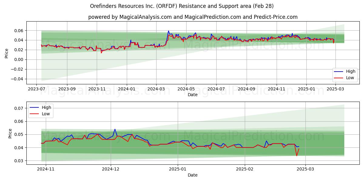Click the '0.05' price tick on the bottom chart

tap(19, 134)
